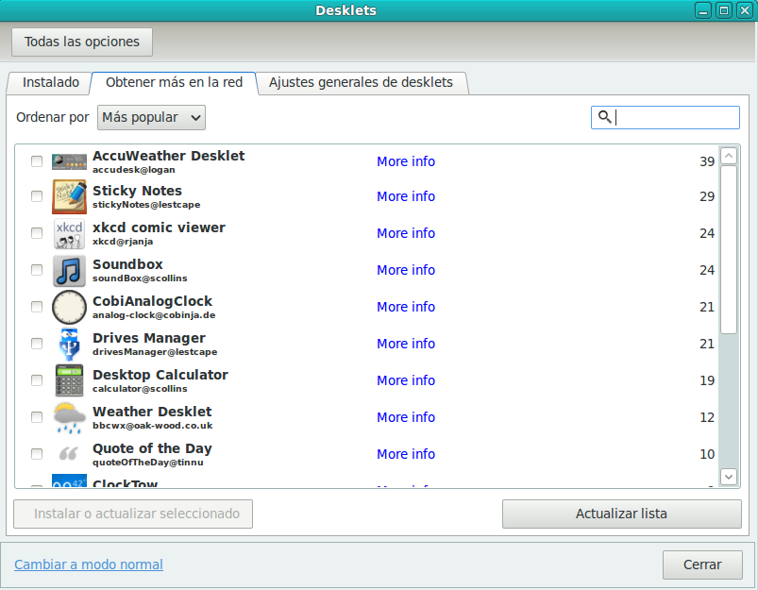Click the Drives Manager USB icon

[x=69, y=344]
